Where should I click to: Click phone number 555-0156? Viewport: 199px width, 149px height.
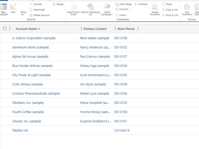[x=120, y=94]
